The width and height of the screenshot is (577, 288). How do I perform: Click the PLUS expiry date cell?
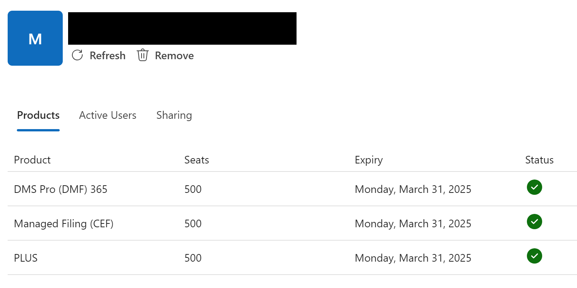pos(413,258)
